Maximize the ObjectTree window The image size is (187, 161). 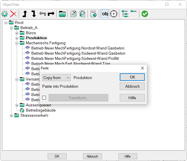[167, 4]
